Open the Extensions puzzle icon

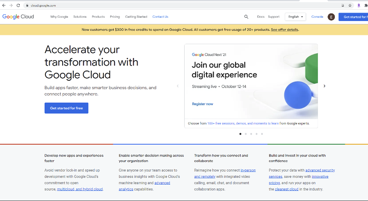tap(366, 5)
